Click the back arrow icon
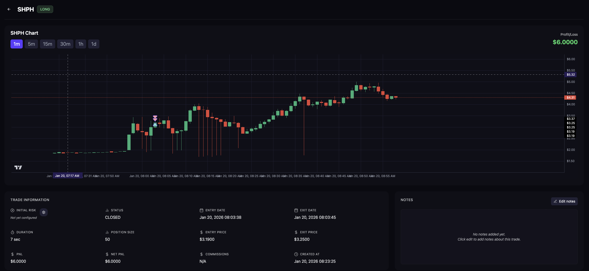Viewport: 589px width, 271px height. [9, 9]
